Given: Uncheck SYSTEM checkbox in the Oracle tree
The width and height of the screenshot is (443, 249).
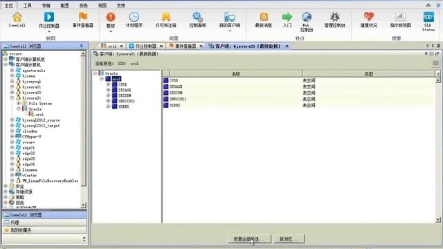Looking at the screenshot, I should click(x=114, y=95).
